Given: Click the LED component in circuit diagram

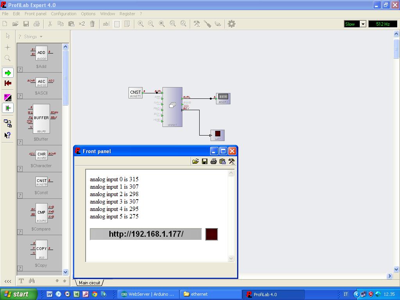Looking at the screenshot, I should click(x=218, y=135).
